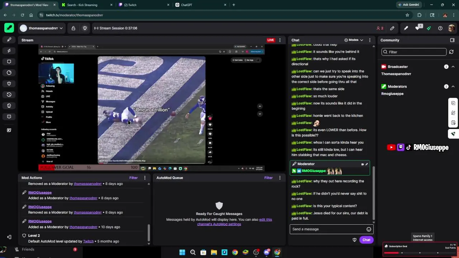Open the chat bubble icon in left sidebar
459x258 pixels.
coord(9,62)
